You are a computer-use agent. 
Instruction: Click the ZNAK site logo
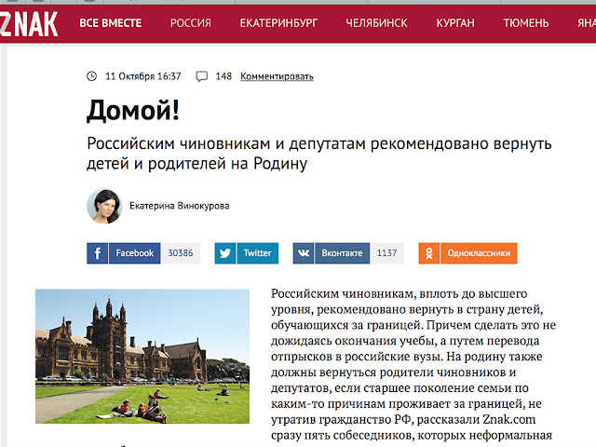[x=29, y=23]
